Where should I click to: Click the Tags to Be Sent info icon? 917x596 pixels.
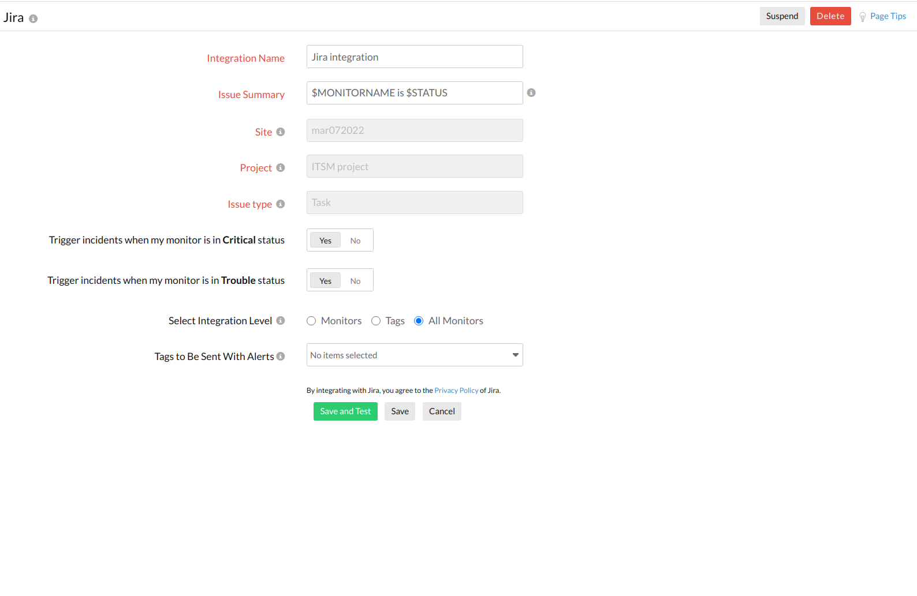pyautogui.click(x=281, y=357)
